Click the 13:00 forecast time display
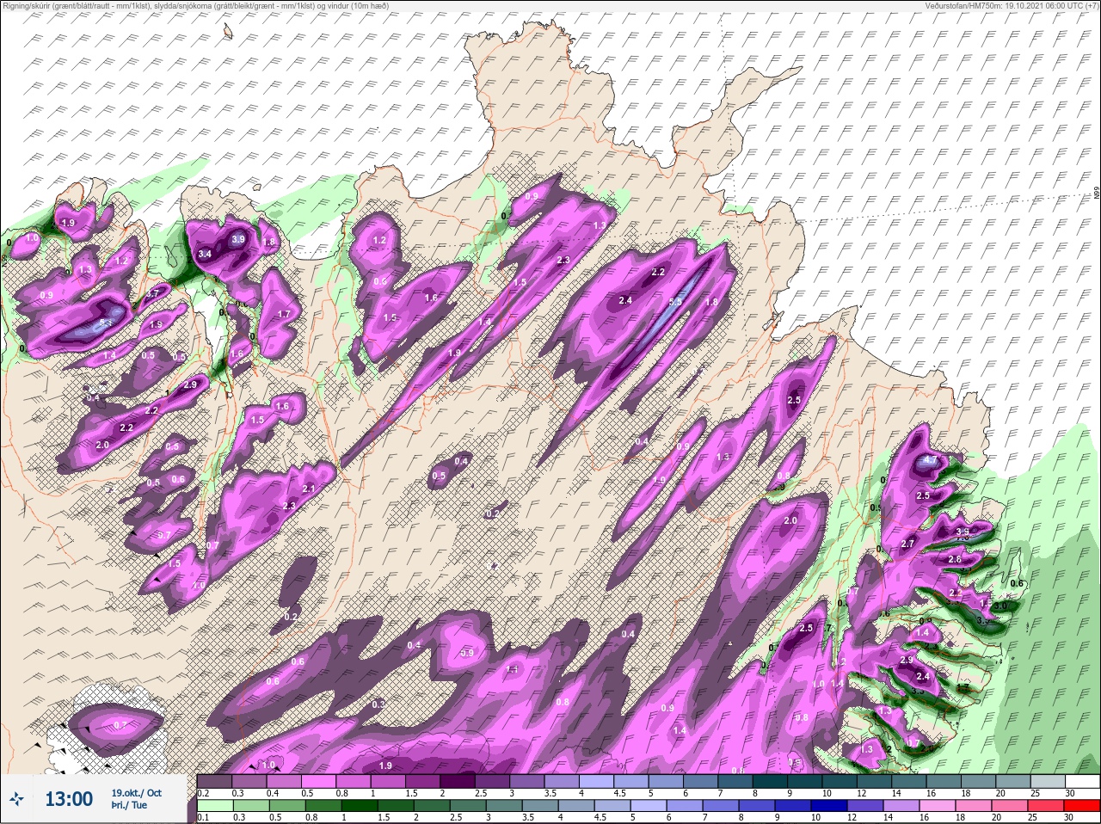Screen dimensions: 1101x824 (69, 799)
